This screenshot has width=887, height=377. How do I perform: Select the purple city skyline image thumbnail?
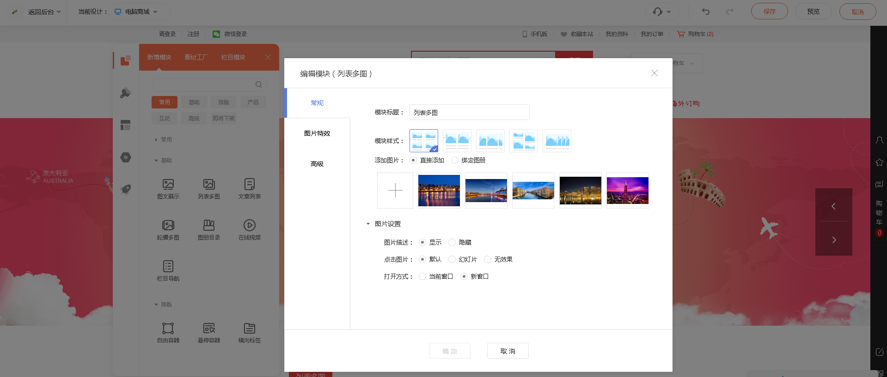point(628,191)
